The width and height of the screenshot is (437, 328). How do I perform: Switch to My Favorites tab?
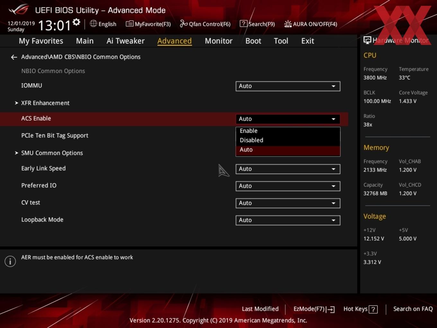coord(41,41)
